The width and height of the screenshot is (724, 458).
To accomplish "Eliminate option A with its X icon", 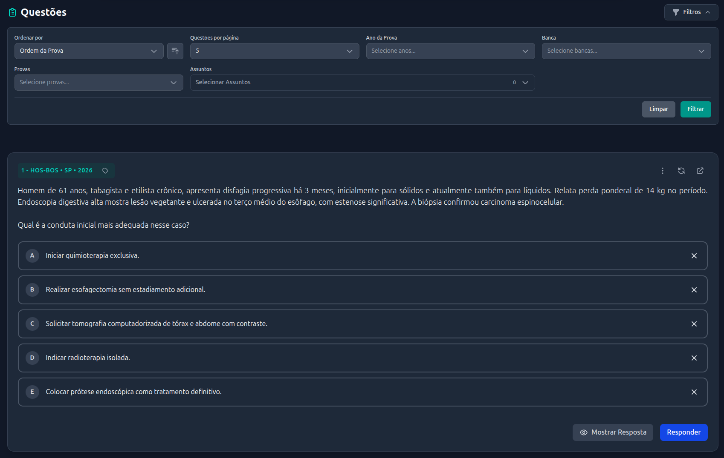I will coord(694,256).
